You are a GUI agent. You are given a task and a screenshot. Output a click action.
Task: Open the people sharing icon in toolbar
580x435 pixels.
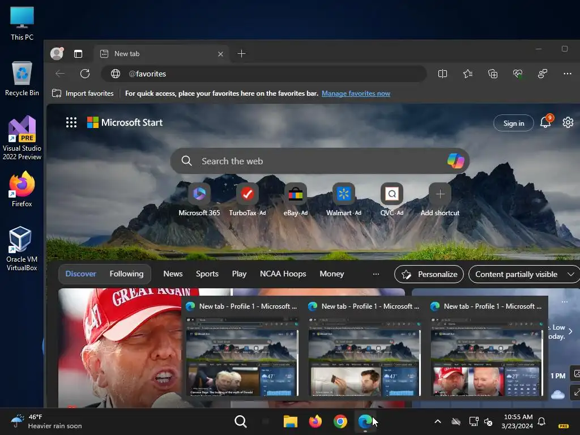542,74
